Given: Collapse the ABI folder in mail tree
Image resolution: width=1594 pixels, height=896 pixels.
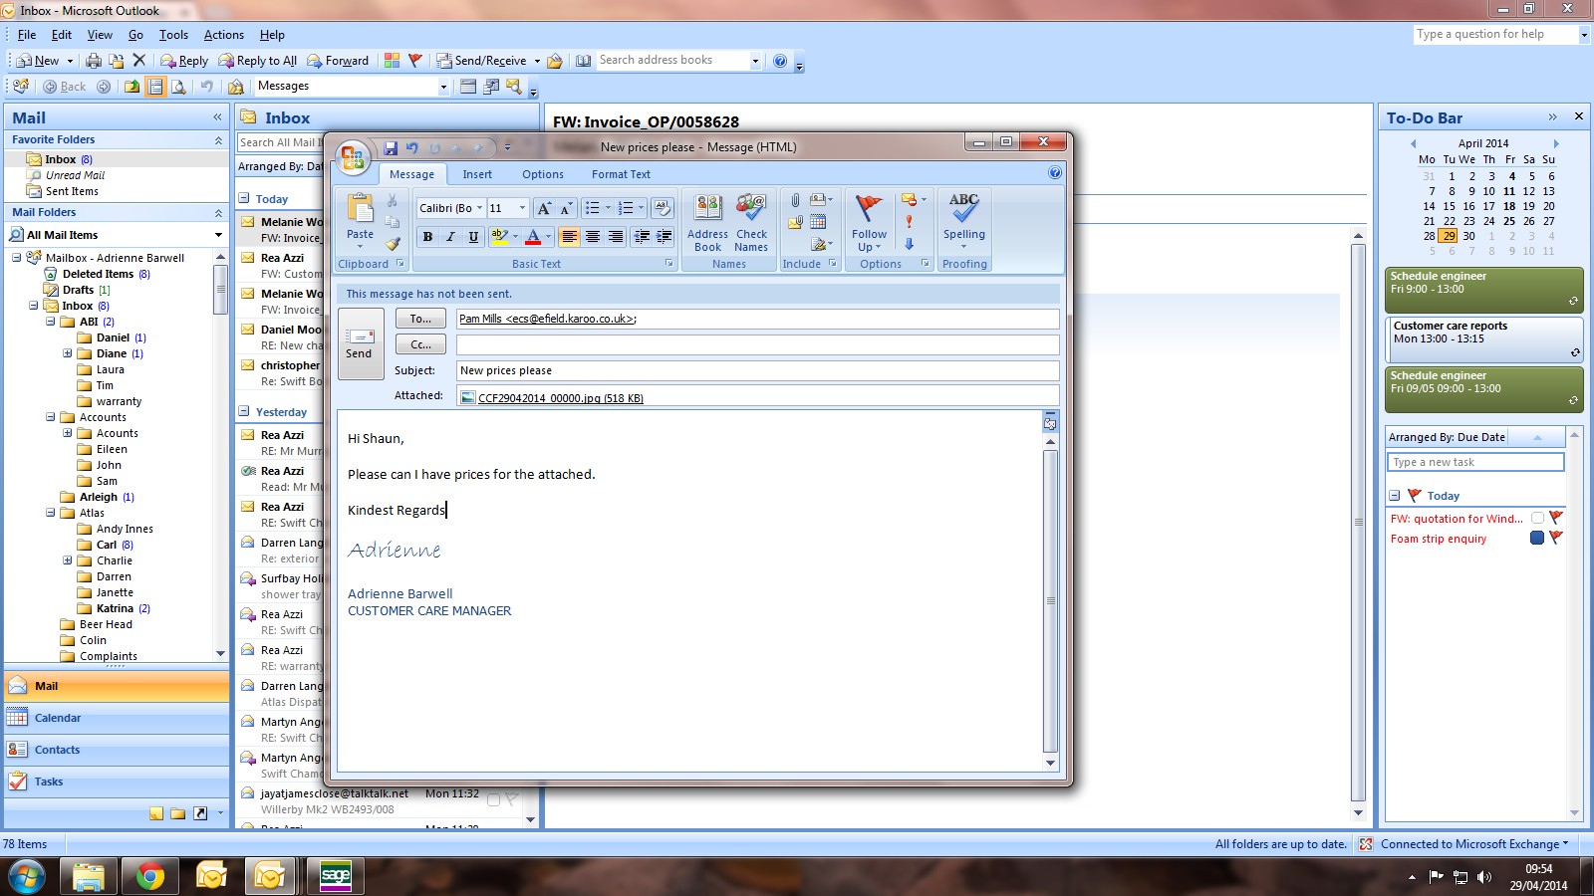Looking at the screenshot, I should tap(51, 322).
